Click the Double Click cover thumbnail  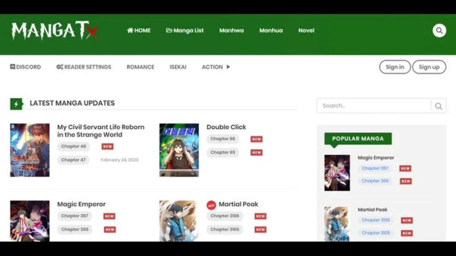point(179,150)
